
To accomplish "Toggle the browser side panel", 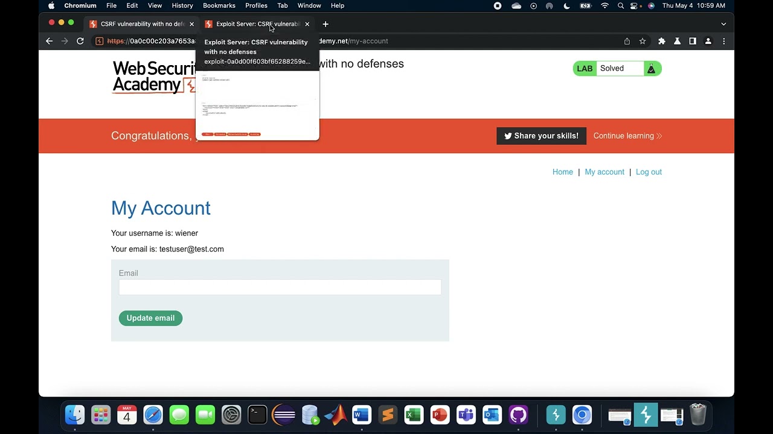I will 693,41.
